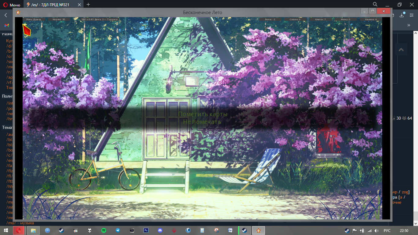Click the "Лена: -1" score label
Screen dimensions: 418x235
pos(270,19)
